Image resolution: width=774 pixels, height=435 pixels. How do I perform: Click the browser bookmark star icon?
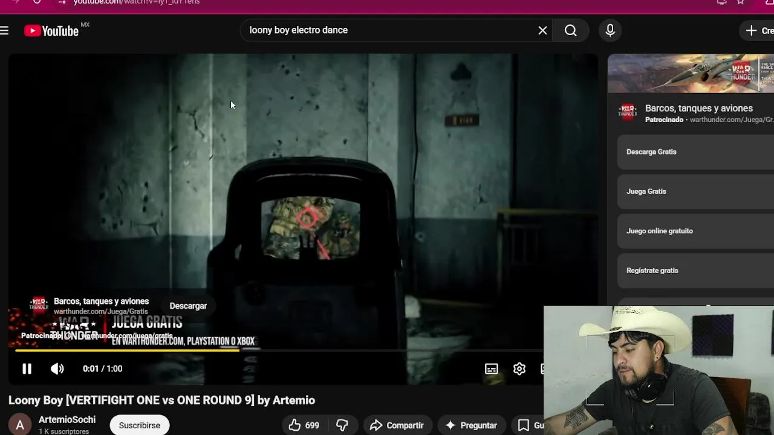740,2
